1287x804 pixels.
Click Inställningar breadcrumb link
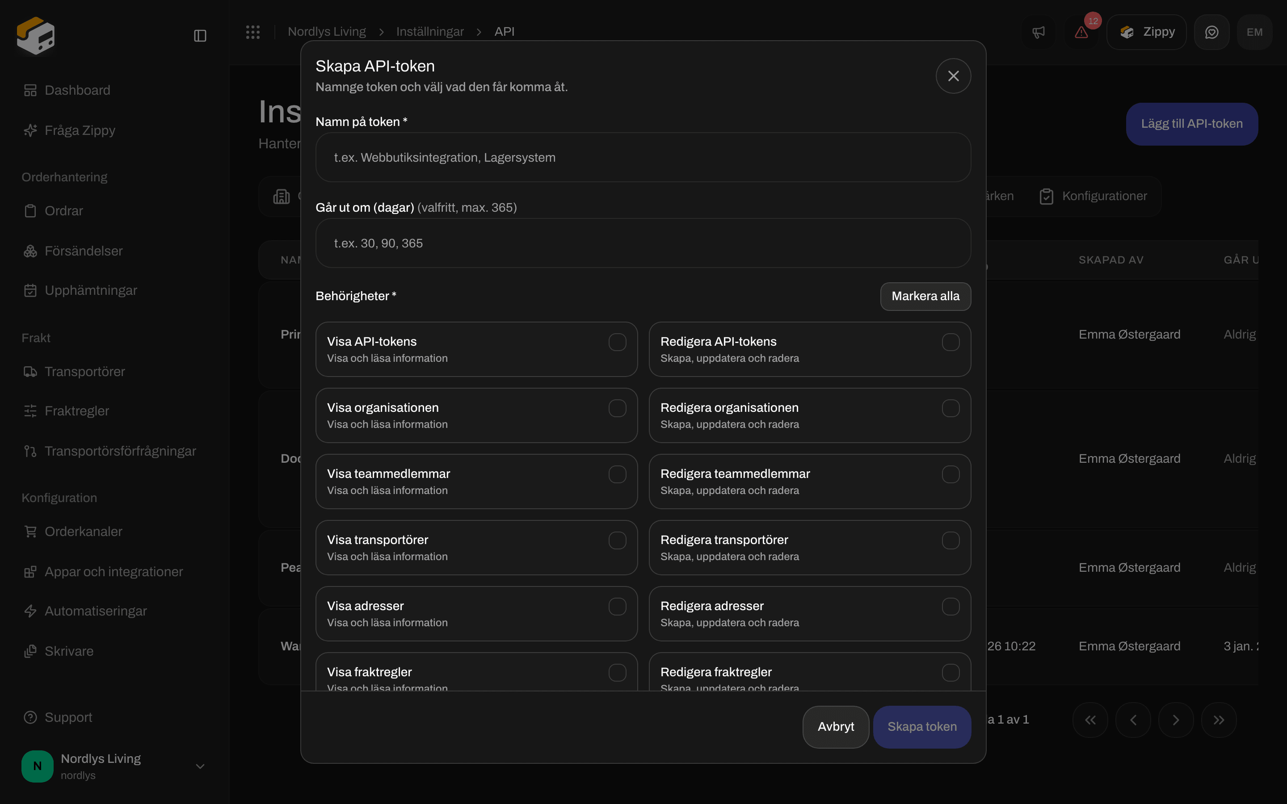[430, 32]
